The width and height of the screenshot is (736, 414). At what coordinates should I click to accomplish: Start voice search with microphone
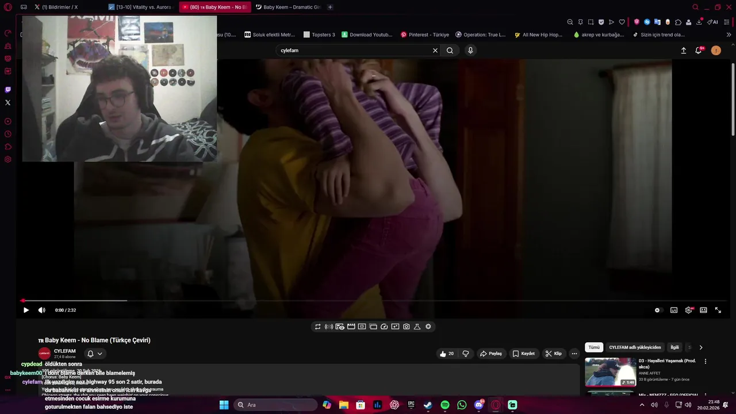click(470, 51)
